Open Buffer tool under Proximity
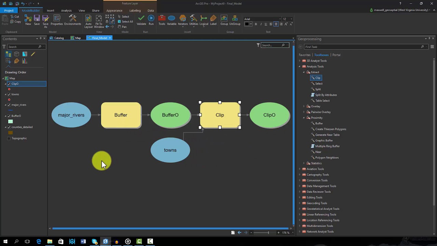 (x=319, y=123)
